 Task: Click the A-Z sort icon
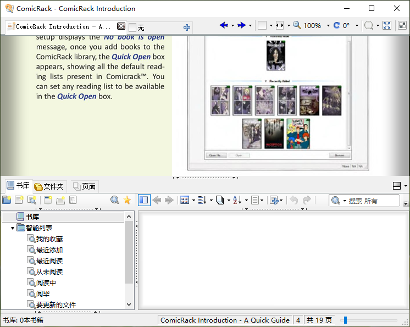point(237,200)
